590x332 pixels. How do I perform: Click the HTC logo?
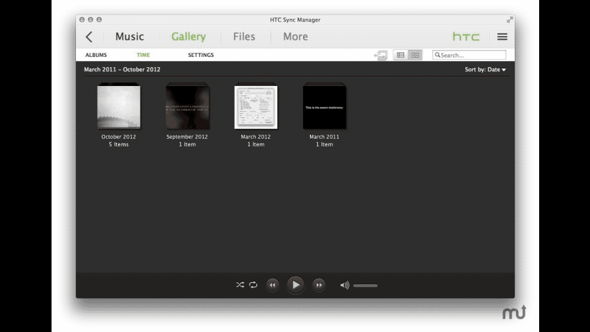tap(466, 37)
